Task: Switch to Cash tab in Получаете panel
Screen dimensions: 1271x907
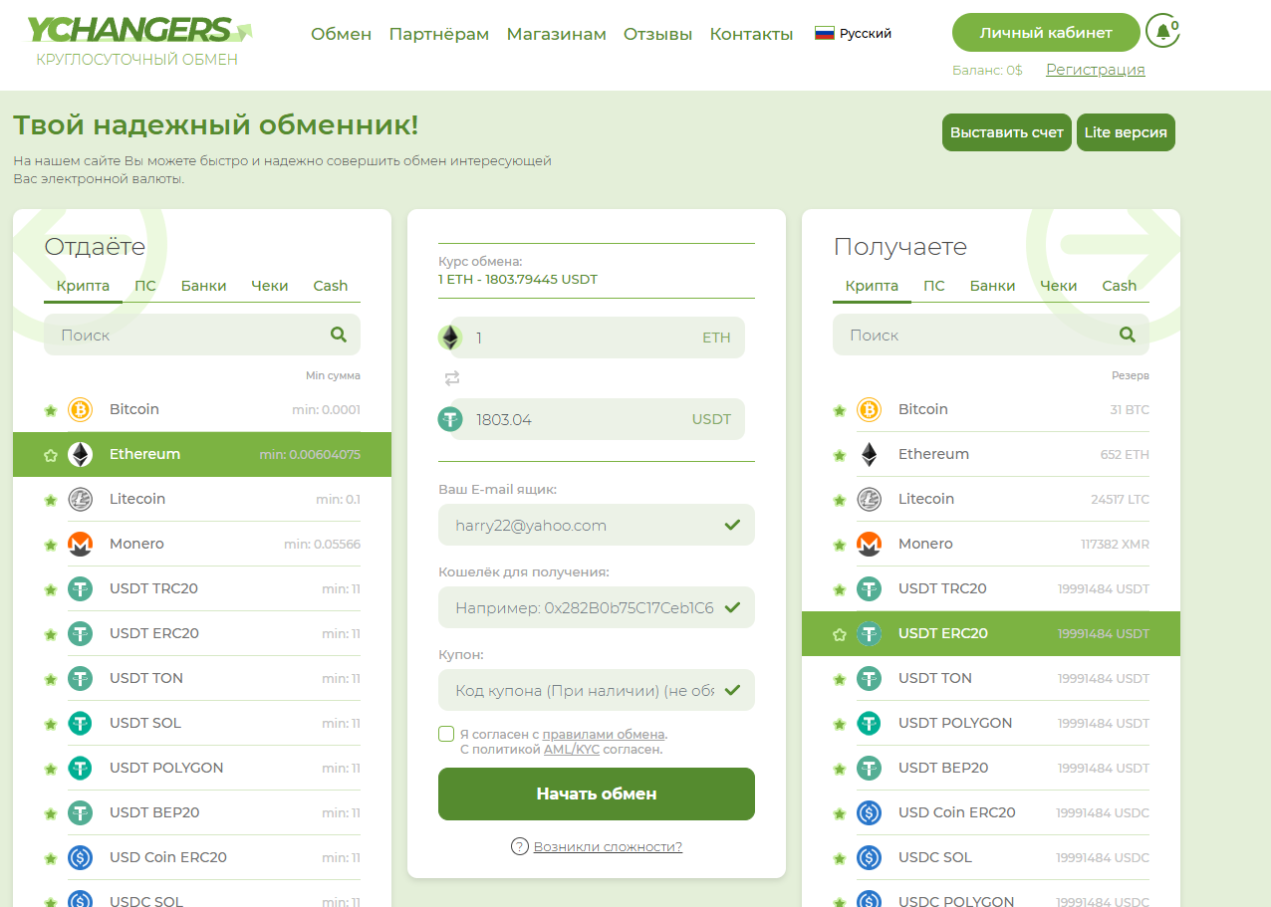Action: pos(1120,286)
